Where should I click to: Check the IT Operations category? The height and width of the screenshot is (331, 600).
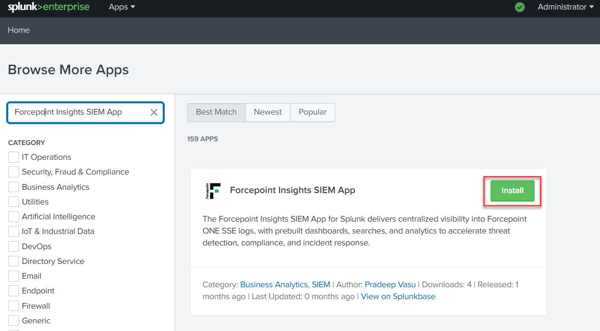click(14, 157)
